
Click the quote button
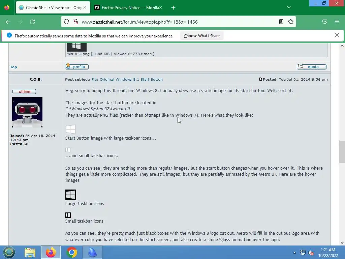[311, 67]
